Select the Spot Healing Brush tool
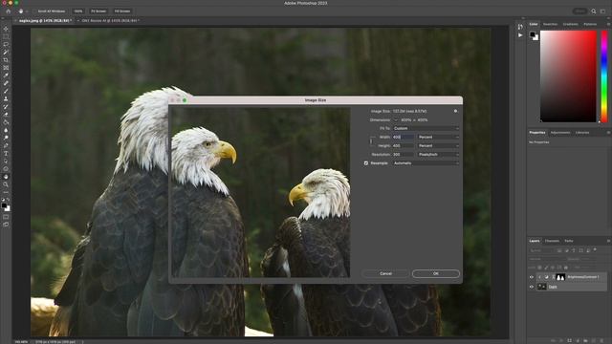The height and width of the screenshot is (344, 612). point(6,83)
